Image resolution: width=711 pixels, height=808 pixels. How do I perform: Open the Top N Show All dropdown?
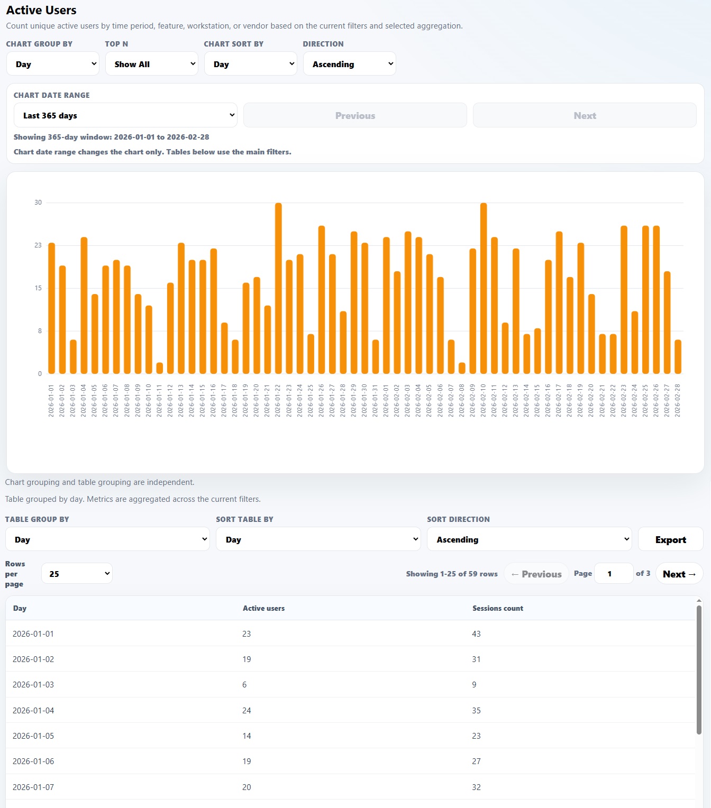click(151, 64)
